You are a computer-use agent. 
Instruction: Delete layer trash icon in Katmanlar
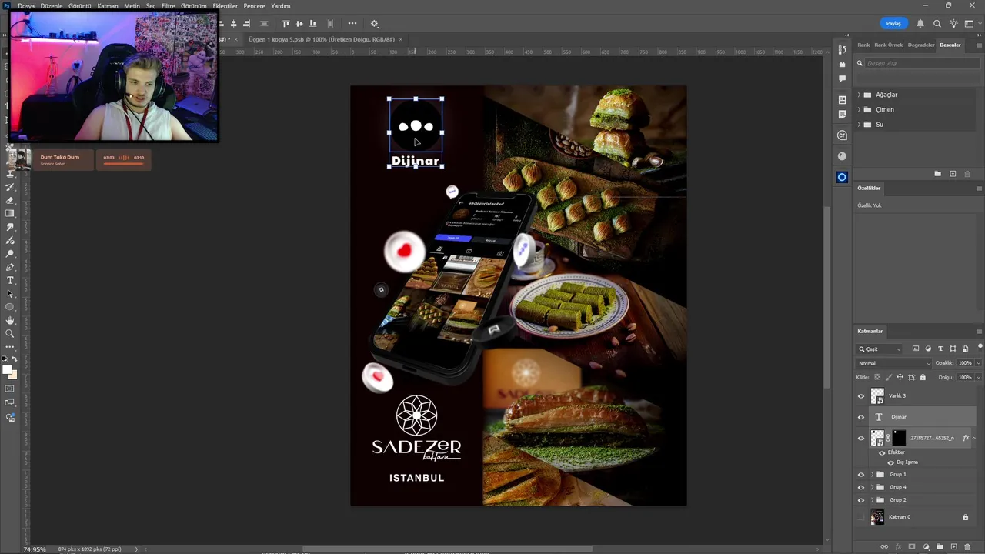[967, 546]
